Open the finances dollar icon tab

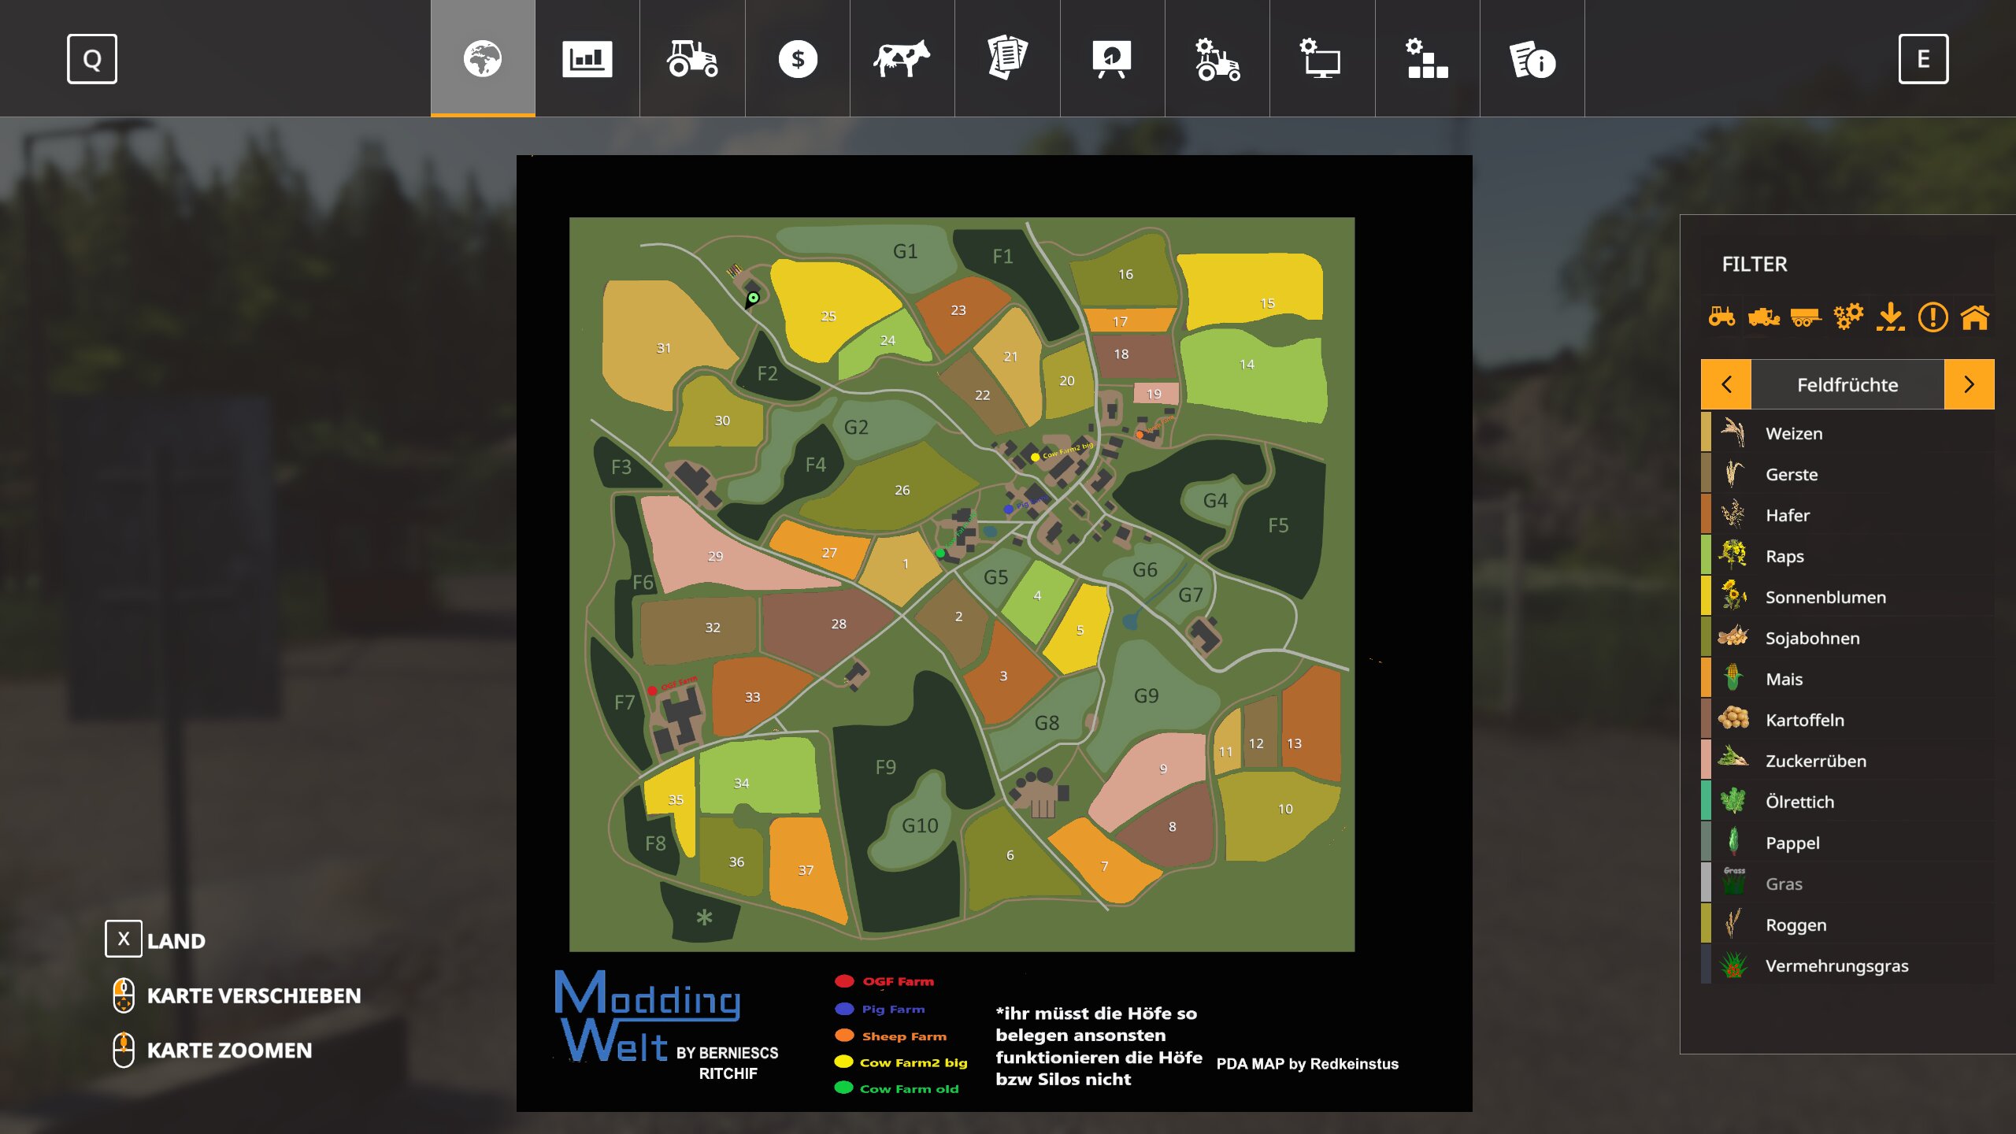pos(797,59)
